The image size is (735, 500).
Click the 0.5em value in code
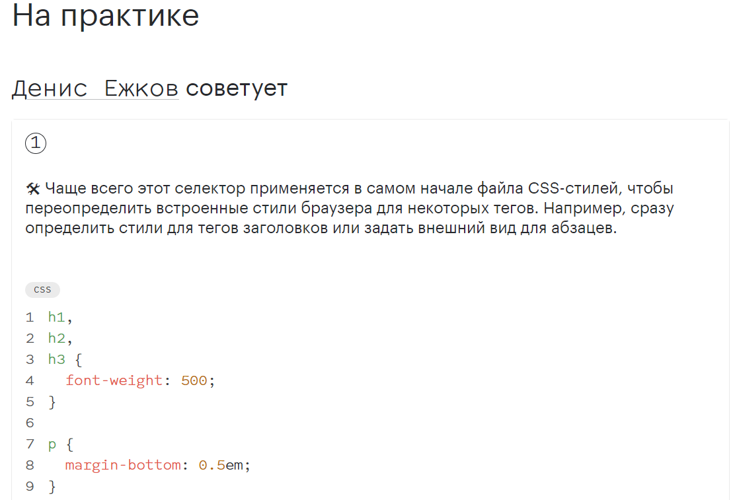coord(221,465)
